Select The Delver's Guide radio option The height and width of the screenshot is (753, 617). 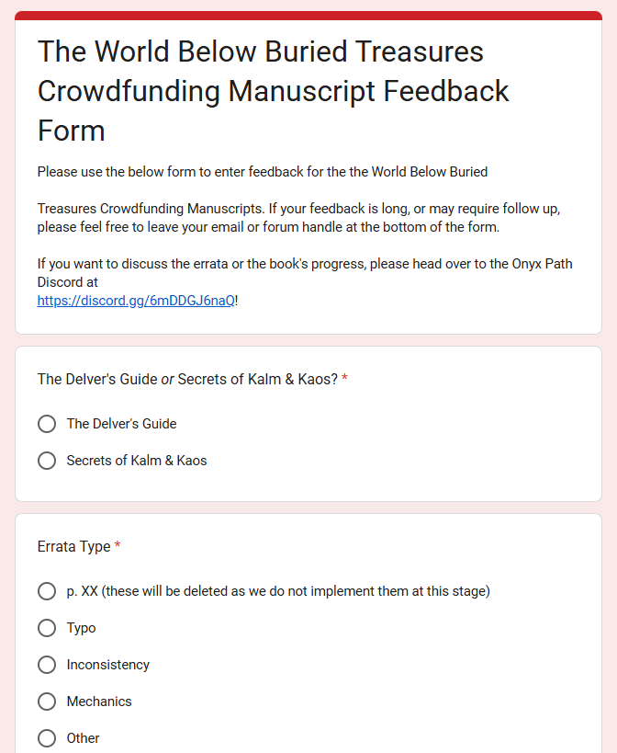point(47,424)
